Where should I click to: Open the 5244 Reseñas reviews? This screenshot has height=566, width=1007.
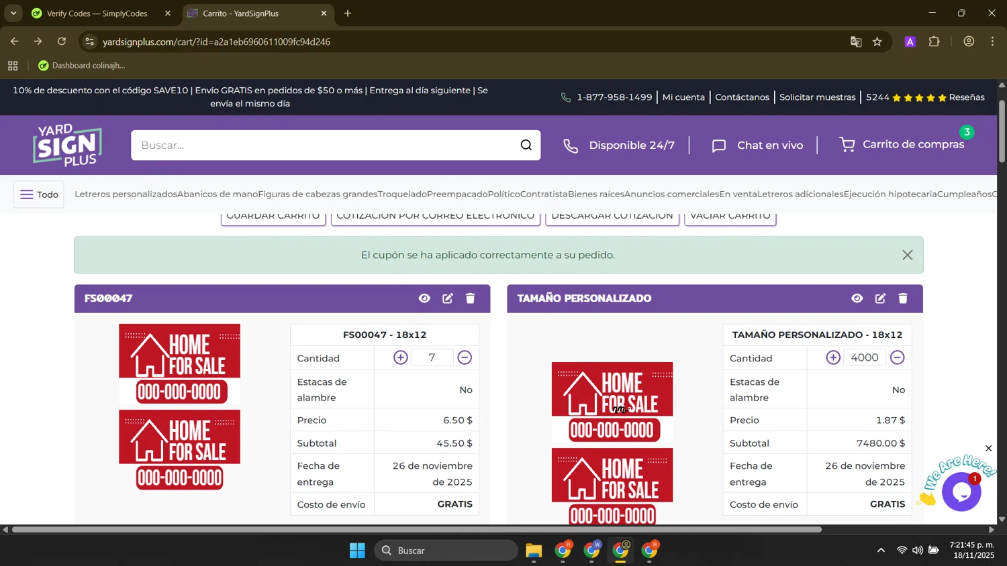point(925,97)
